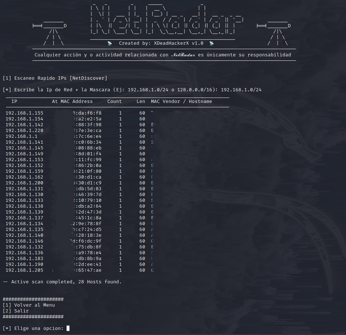Select IP address 192.168.1.162
Image resolution: width=346 pixels, height=335 pixels.
24,177
